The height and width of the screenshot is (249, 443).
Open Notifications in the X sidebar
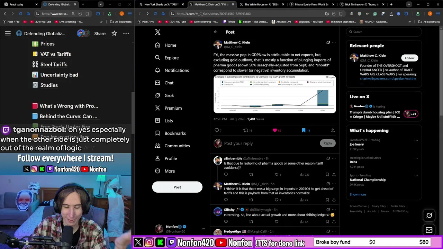coord(172,70)
